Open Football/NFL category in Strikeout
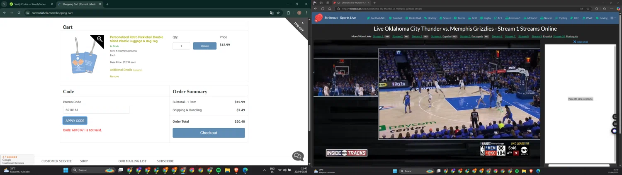 pos(377,18)
